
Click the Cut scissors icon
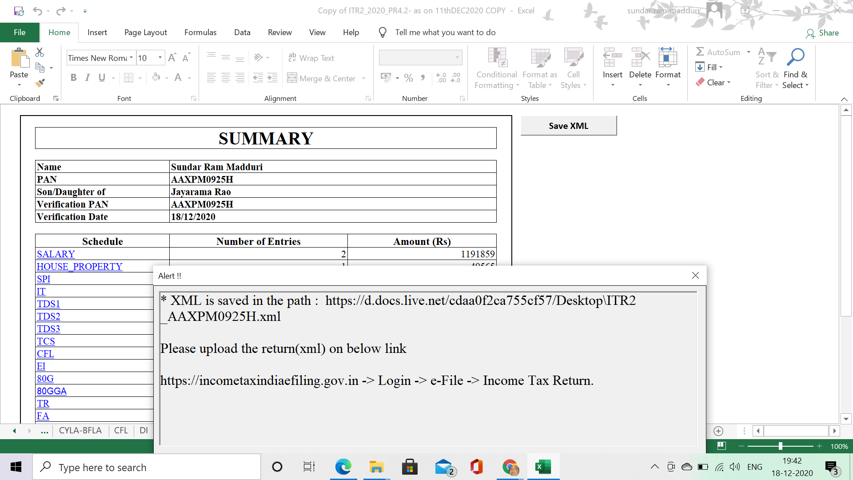40,52
